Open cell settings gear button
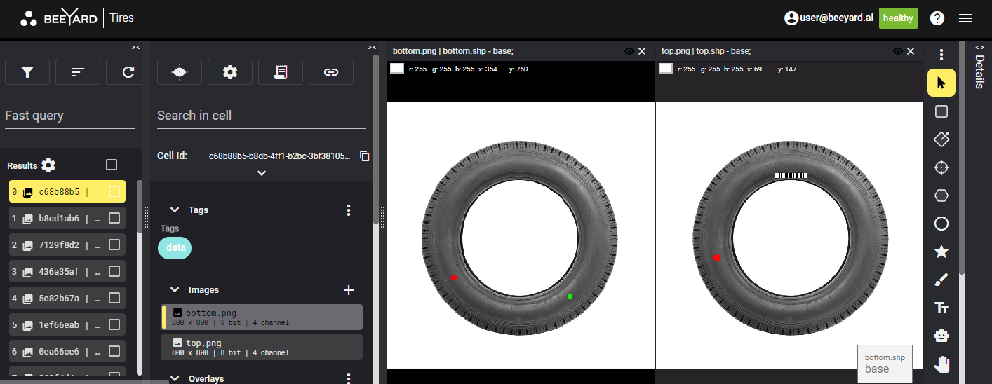The height and width of the screenshot is (384, 992). [230, 72]
